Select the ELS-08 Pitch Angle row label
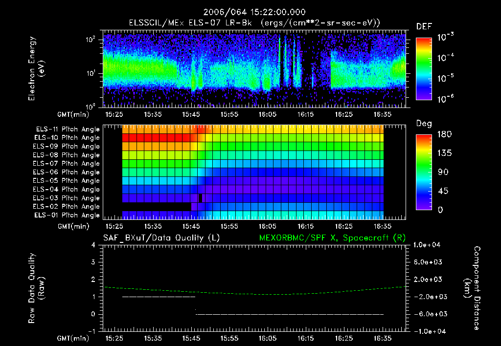 tap(66, 155)
